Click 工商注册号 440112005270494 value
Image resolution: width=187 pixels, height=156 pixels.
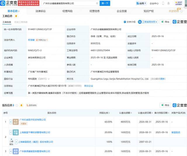point(100,51)
